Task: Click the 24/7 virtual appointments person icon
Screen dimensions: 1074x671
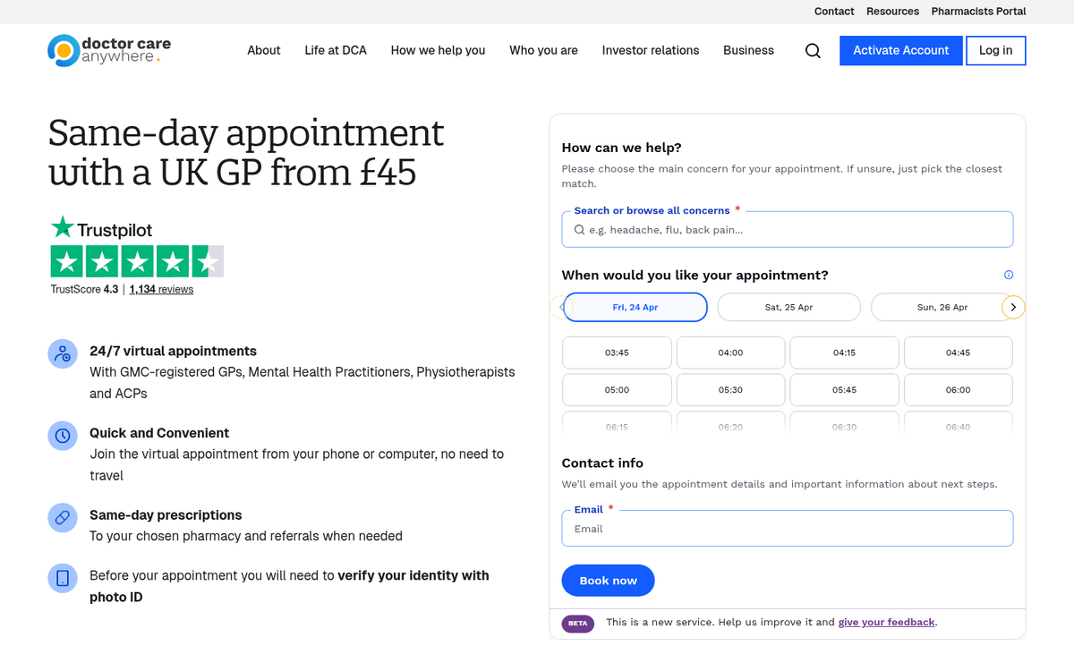Action: click(62, 353)
